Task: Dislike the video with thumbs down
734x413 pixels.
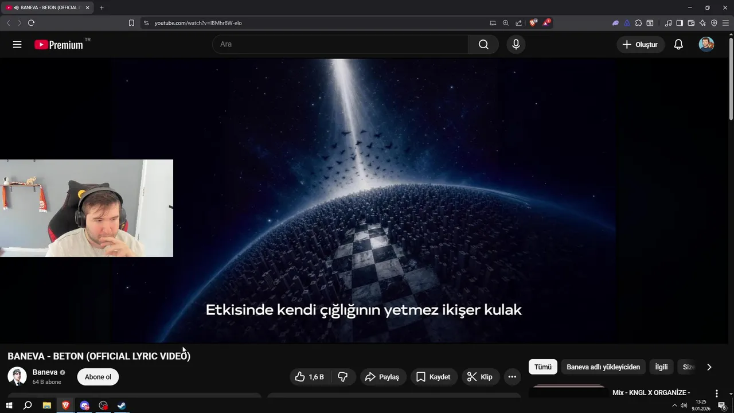Action: (343, 377)
